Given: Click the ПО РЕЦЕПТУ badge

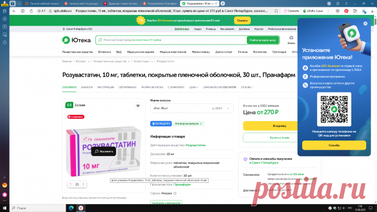Looking at the screenshot, I should (x=161, y=123).
